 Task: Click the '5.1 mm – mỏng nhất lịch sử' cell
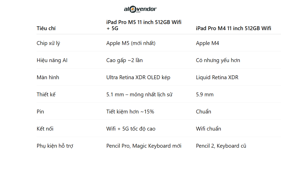point(139,95)
